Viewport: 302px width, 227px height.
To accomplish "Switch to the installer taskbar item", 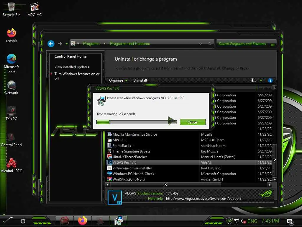I will [x=119, y=220].
